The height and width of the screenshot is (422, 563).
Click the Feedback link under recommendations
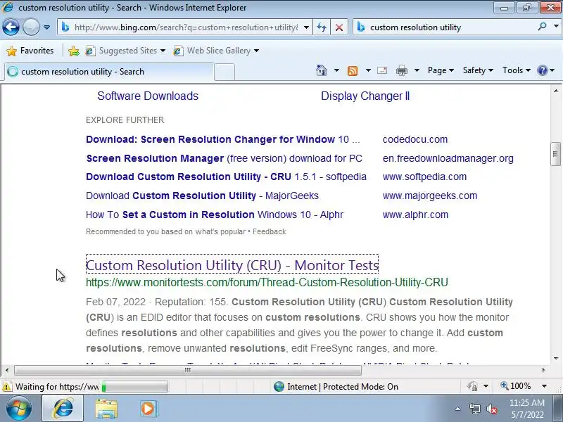pos(270,232)
